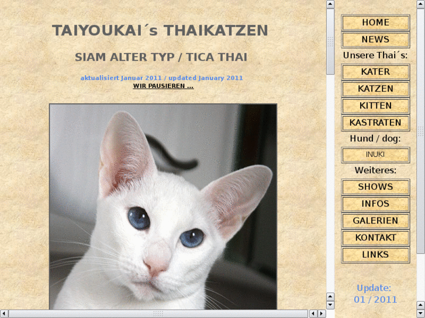The height and width of the screenshot is (318, 425).
Task: Open the LINKS page
Action: coord(375,254)
